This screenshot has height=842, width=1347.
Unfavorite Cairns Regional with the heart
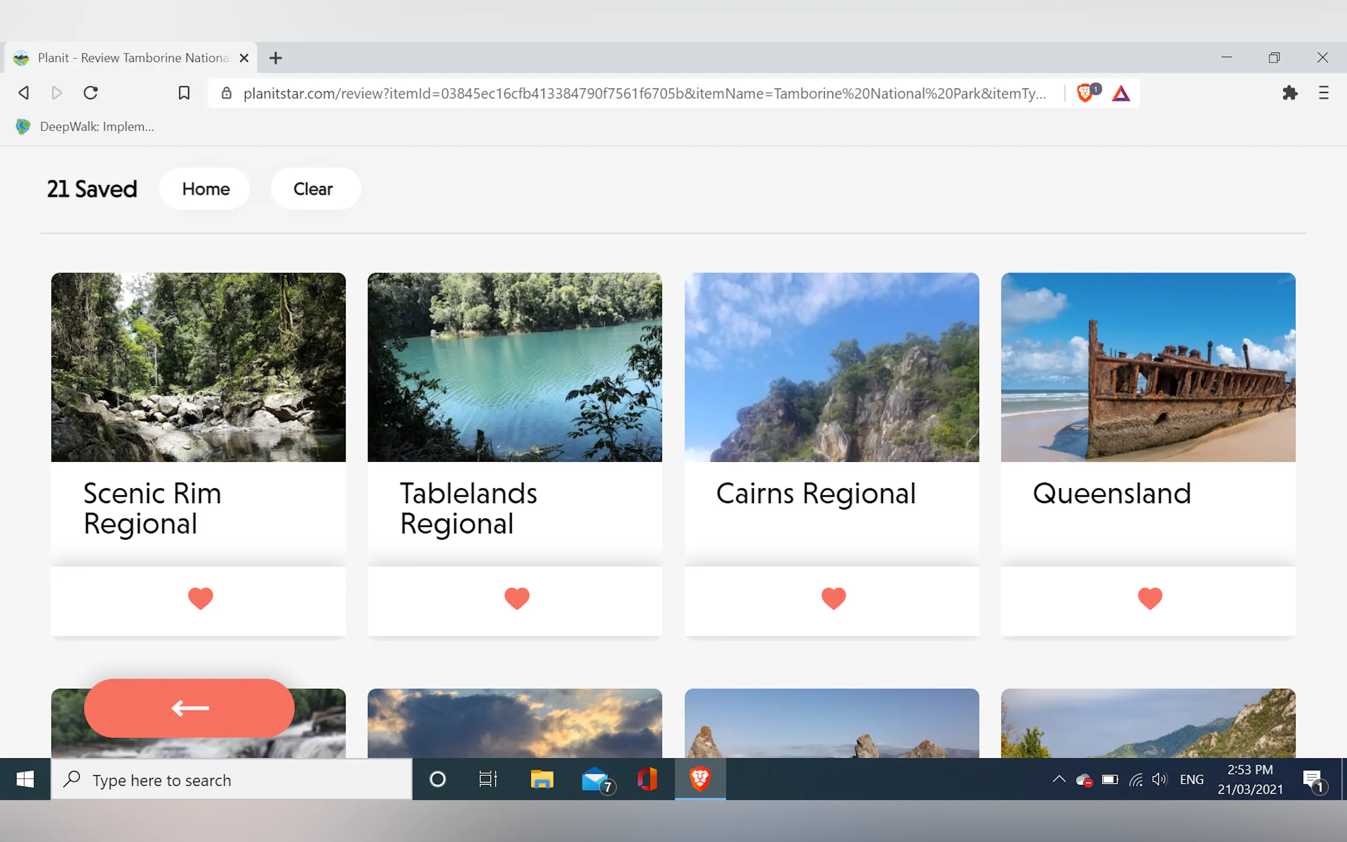click(833, 598)
